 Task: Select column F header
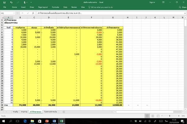pyautogui.click(x=91, y=17)
